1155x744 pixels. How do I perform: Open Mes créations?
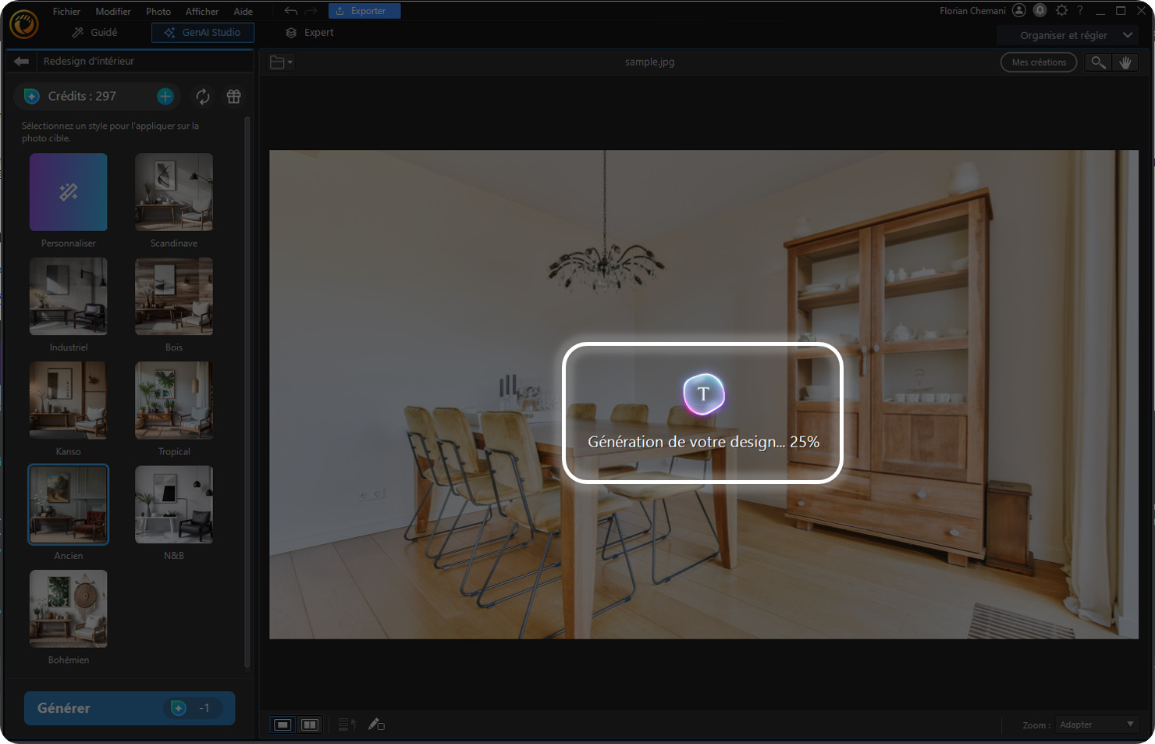1038,62
